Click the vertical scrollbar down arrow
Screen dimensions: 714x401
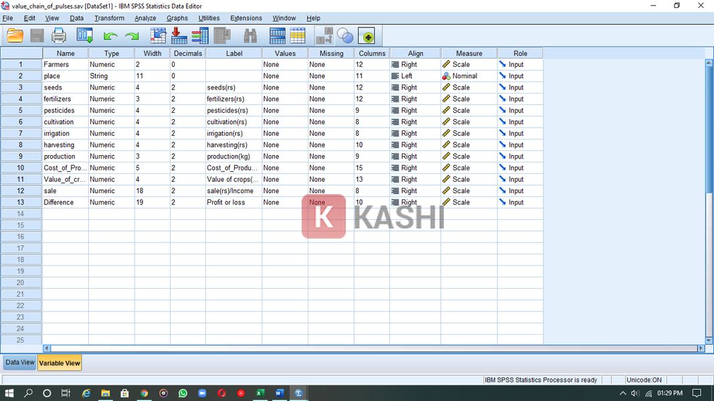click(709, 340)
